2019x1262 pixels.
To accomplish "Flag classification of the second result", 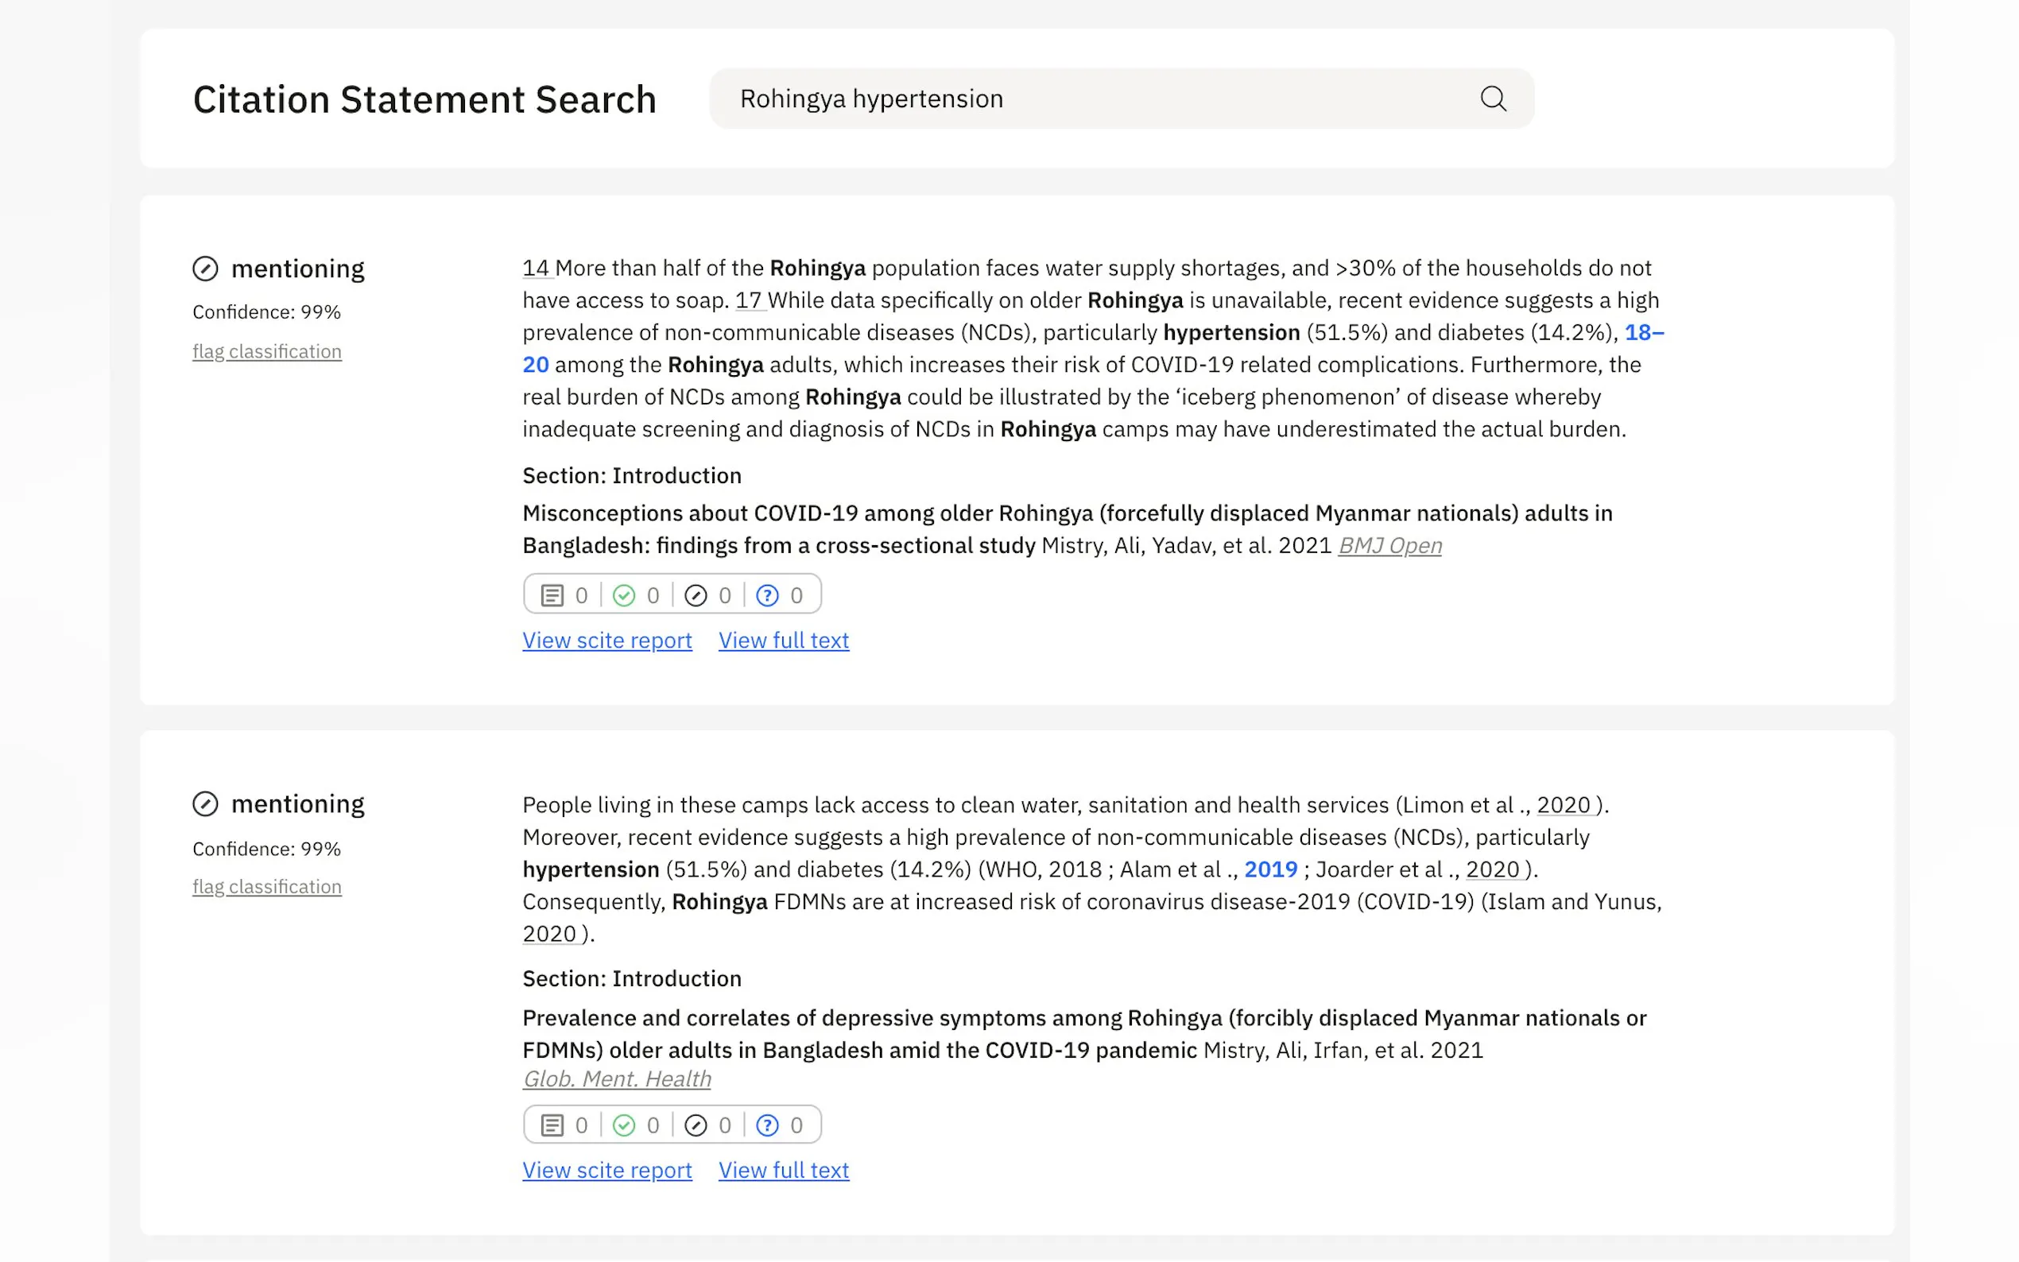I will 266,886.
